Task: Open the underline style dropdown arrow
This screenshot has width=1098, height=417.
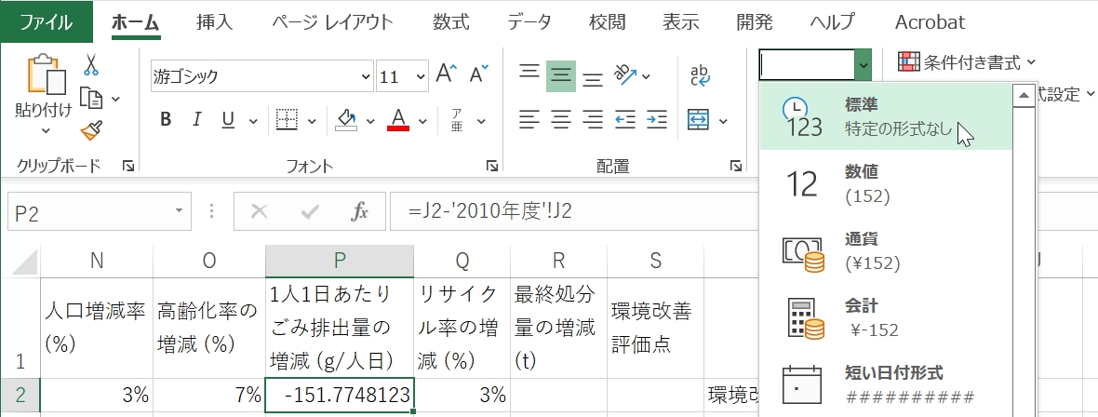Action: [x=251, y=121]
